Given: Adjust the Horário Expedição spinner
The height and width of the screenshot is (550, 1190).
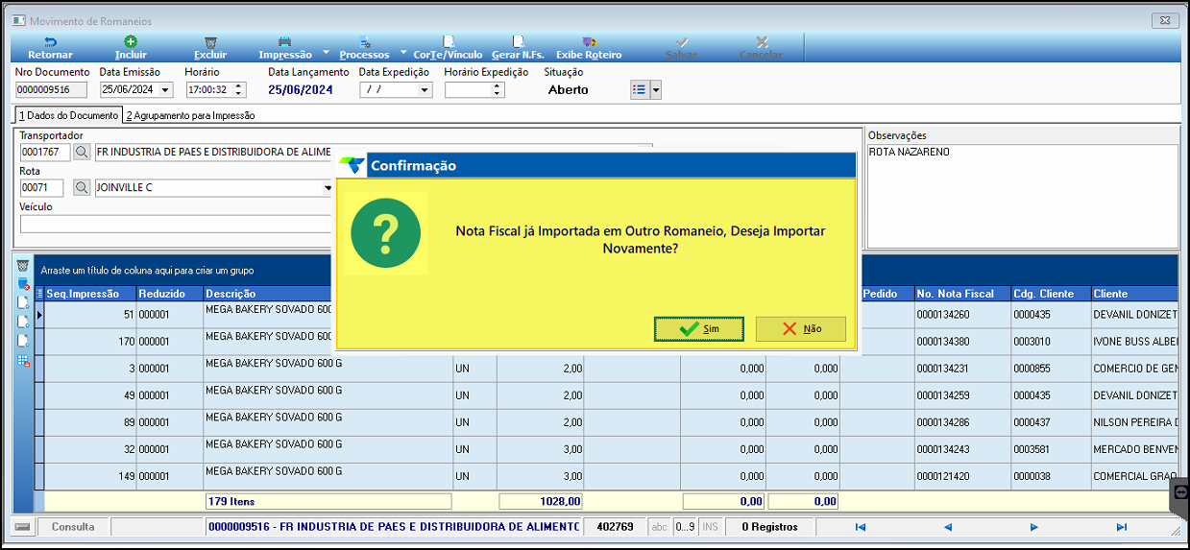Looking at the screenshot, I should coord(498,90).
